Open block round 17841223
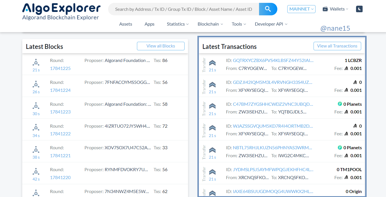This screenshot has height=197, width=386. [60, 112]
